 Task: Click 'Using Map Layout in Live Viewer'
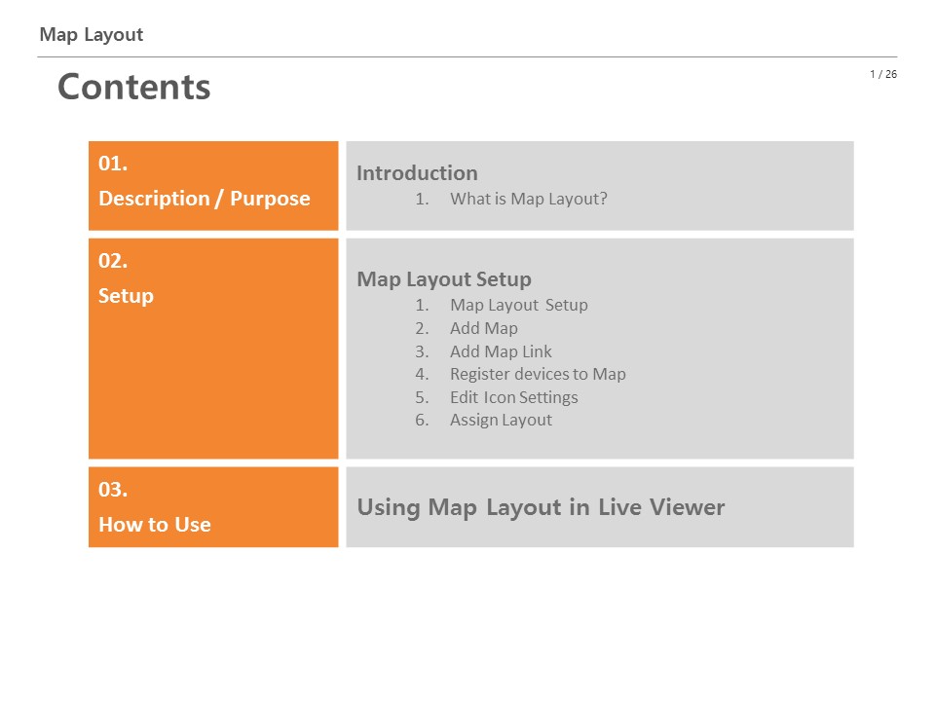click(x=541, y=507)
